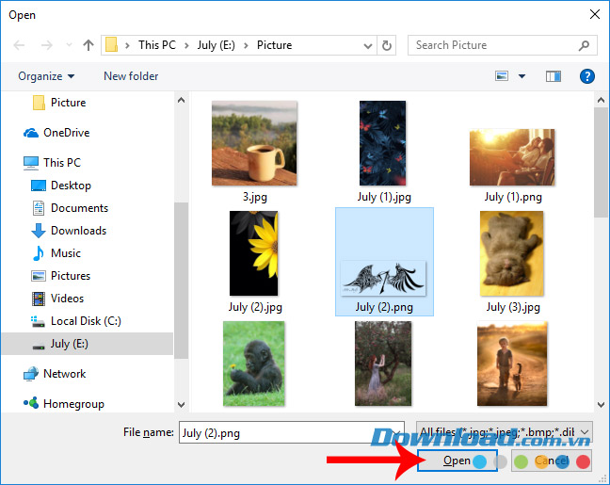Open the file type filter dropdown

(505, 431)
